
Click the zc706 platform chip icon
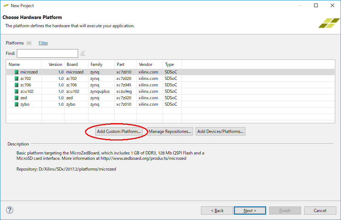pos(16,85)
